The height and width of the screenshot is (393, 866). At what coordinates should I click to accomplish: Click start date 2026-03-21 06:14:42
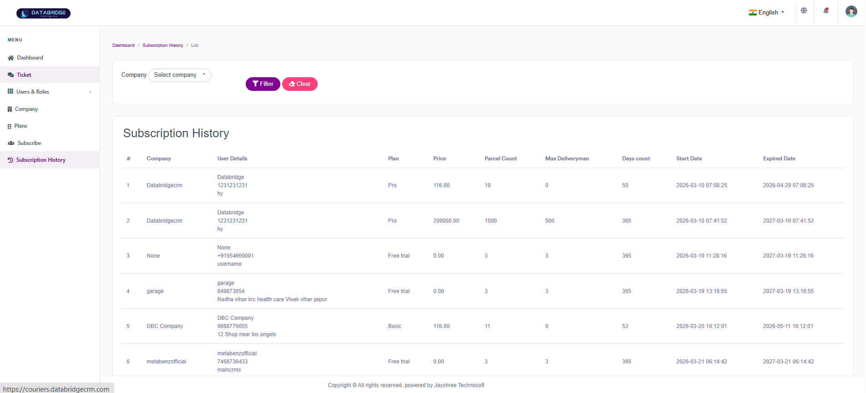(x=701, y=362)
